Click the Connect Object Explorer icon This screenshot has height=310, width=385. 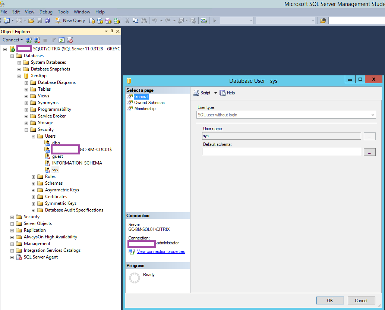pos(29,40)
